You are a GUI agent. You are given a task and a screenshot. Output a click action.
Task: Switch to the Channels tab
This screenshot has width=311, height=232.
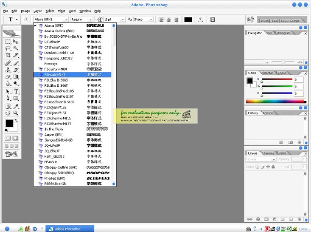click(x=268, y=153)
